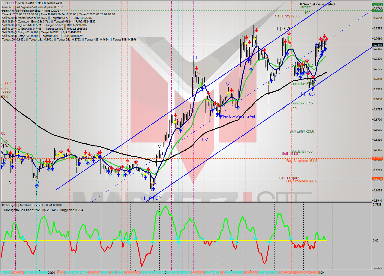The height and width of the screenshot is (276, 384).
Task: Click the 'New Buy Wave started' label
Action: point(238,116)
